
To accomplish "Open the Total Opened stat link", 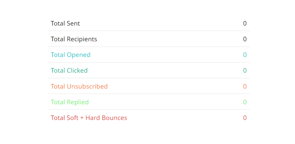I will point(70,55).
